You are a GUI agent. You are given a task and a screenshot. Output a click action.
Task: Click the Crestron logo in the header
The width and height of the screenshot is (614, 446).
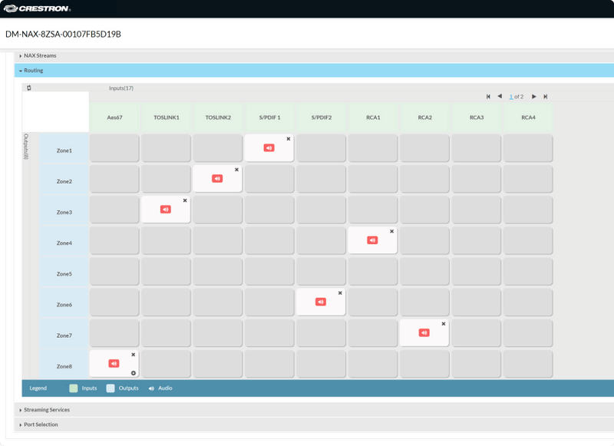point(38,8)
